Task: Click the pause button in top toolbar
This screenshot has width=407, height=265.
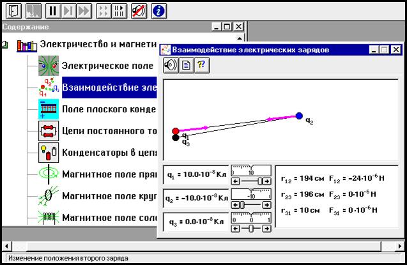Action: [53, 11]
